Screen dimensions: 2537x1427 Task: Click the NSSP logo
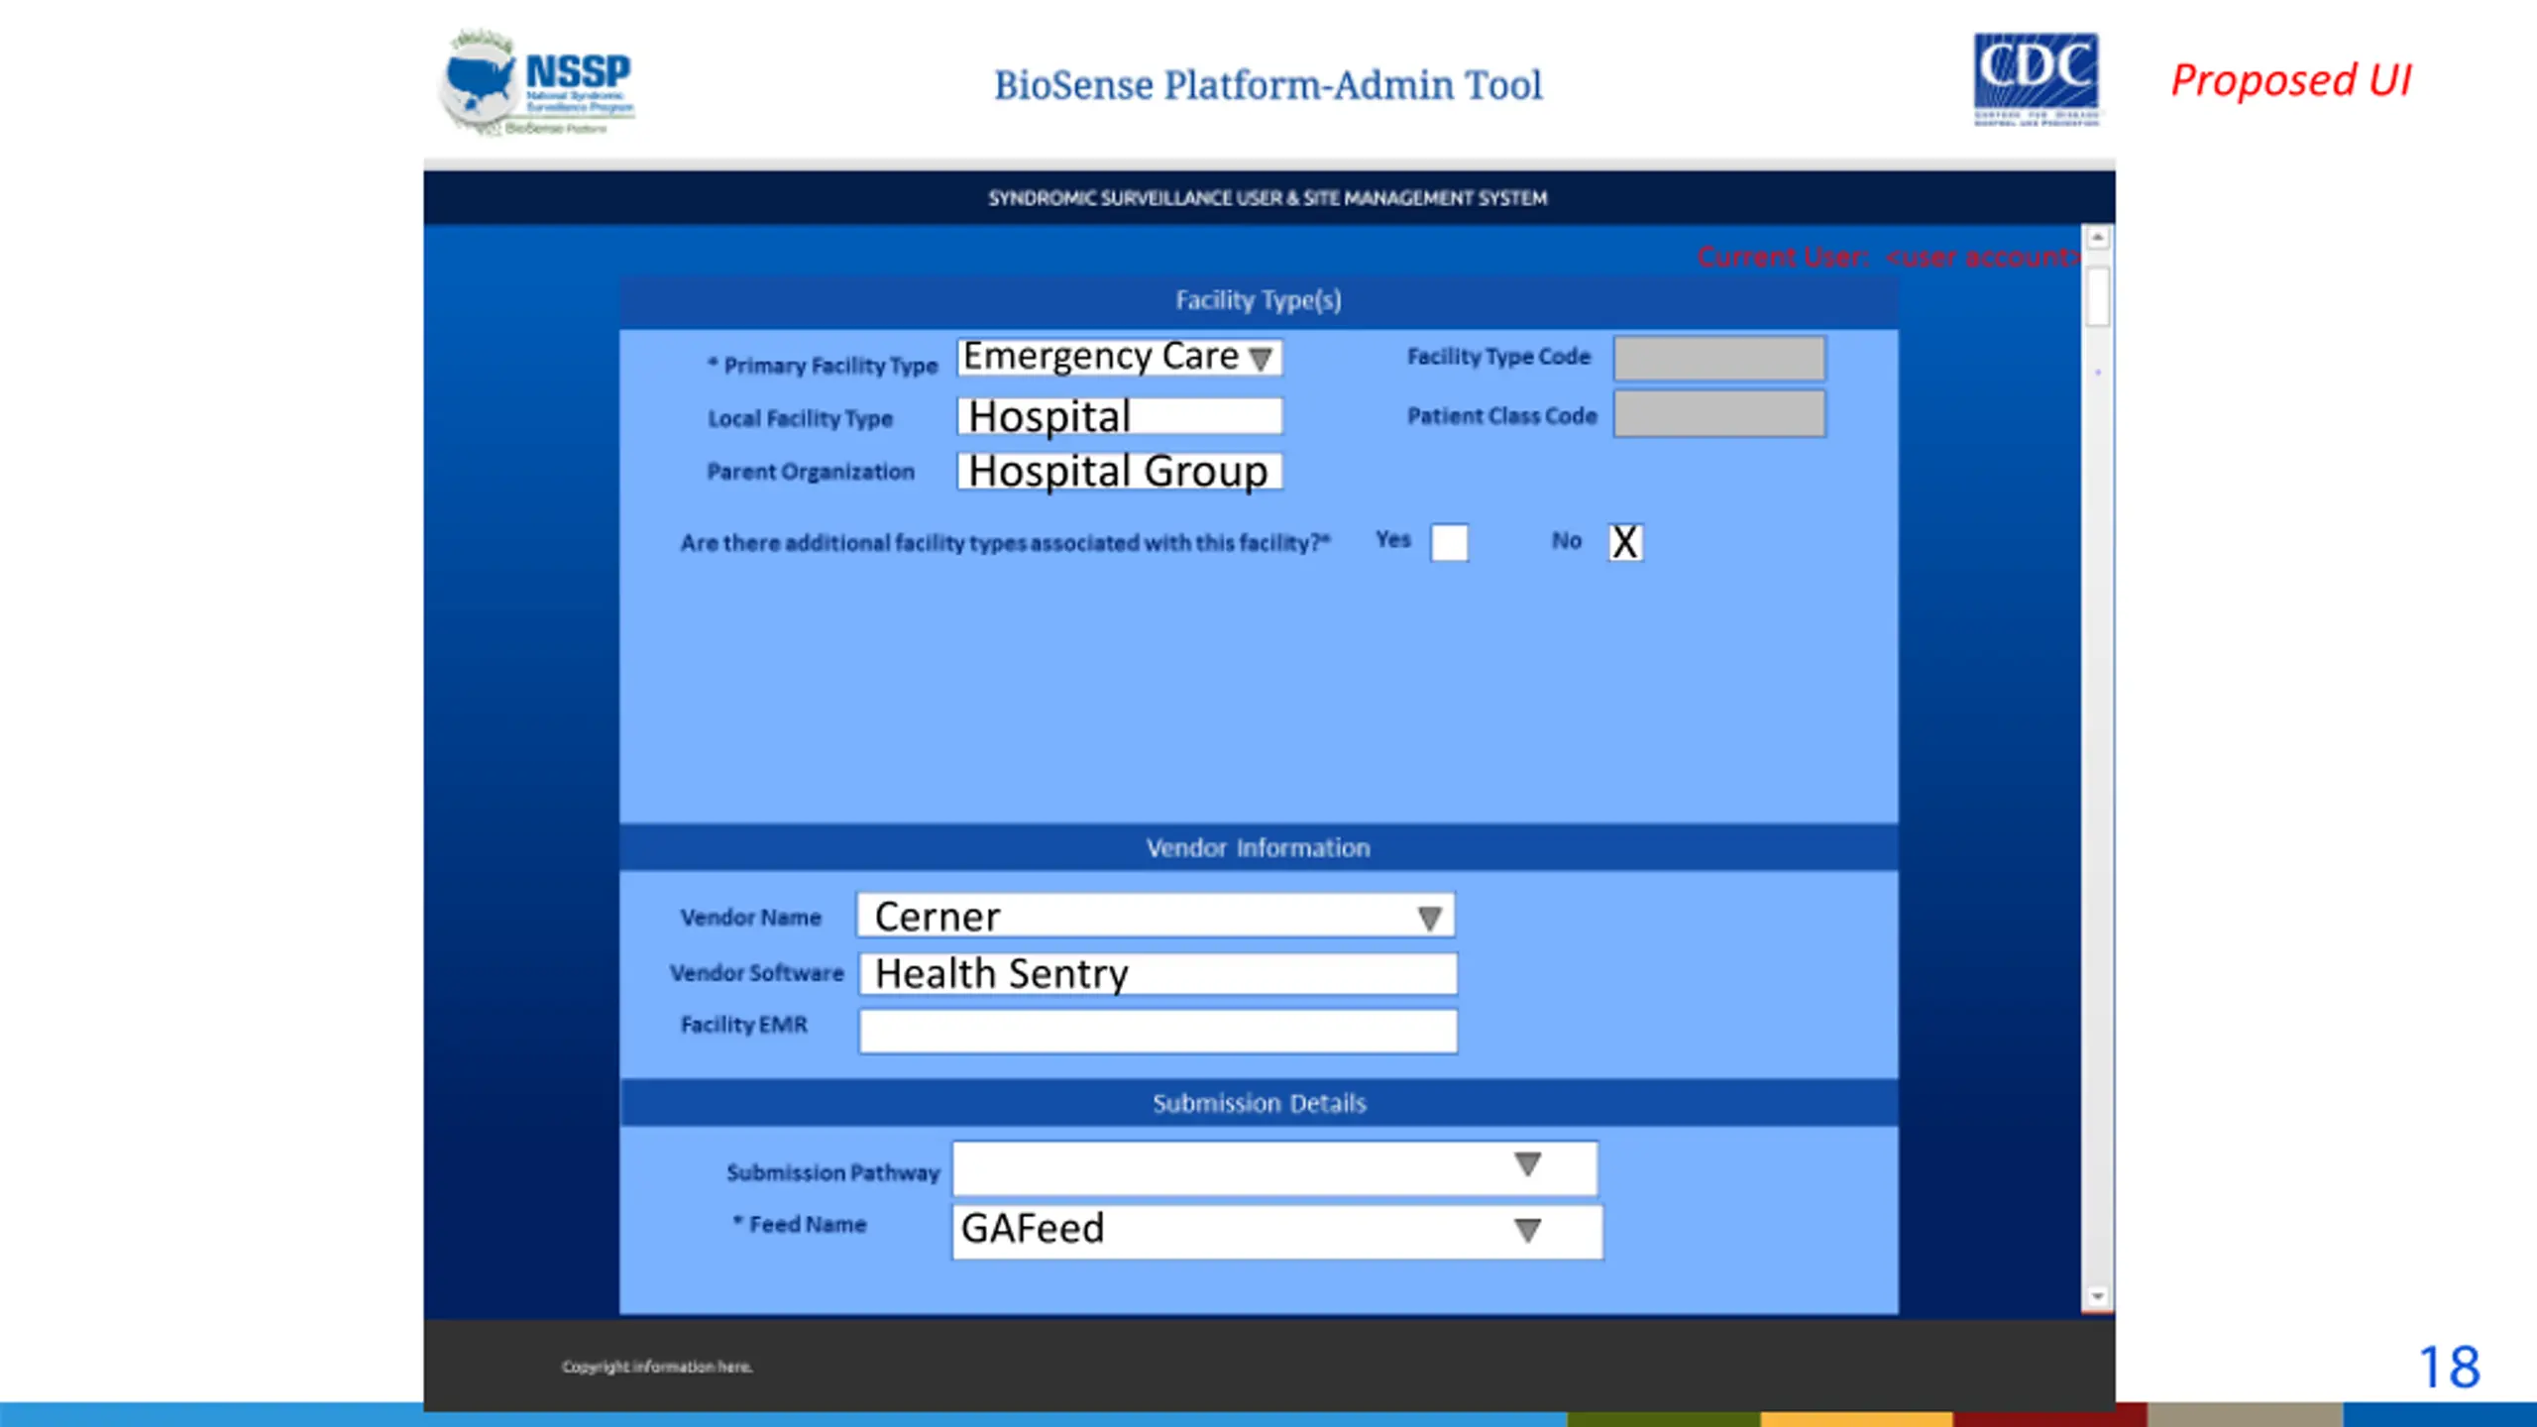coord(537,83)
